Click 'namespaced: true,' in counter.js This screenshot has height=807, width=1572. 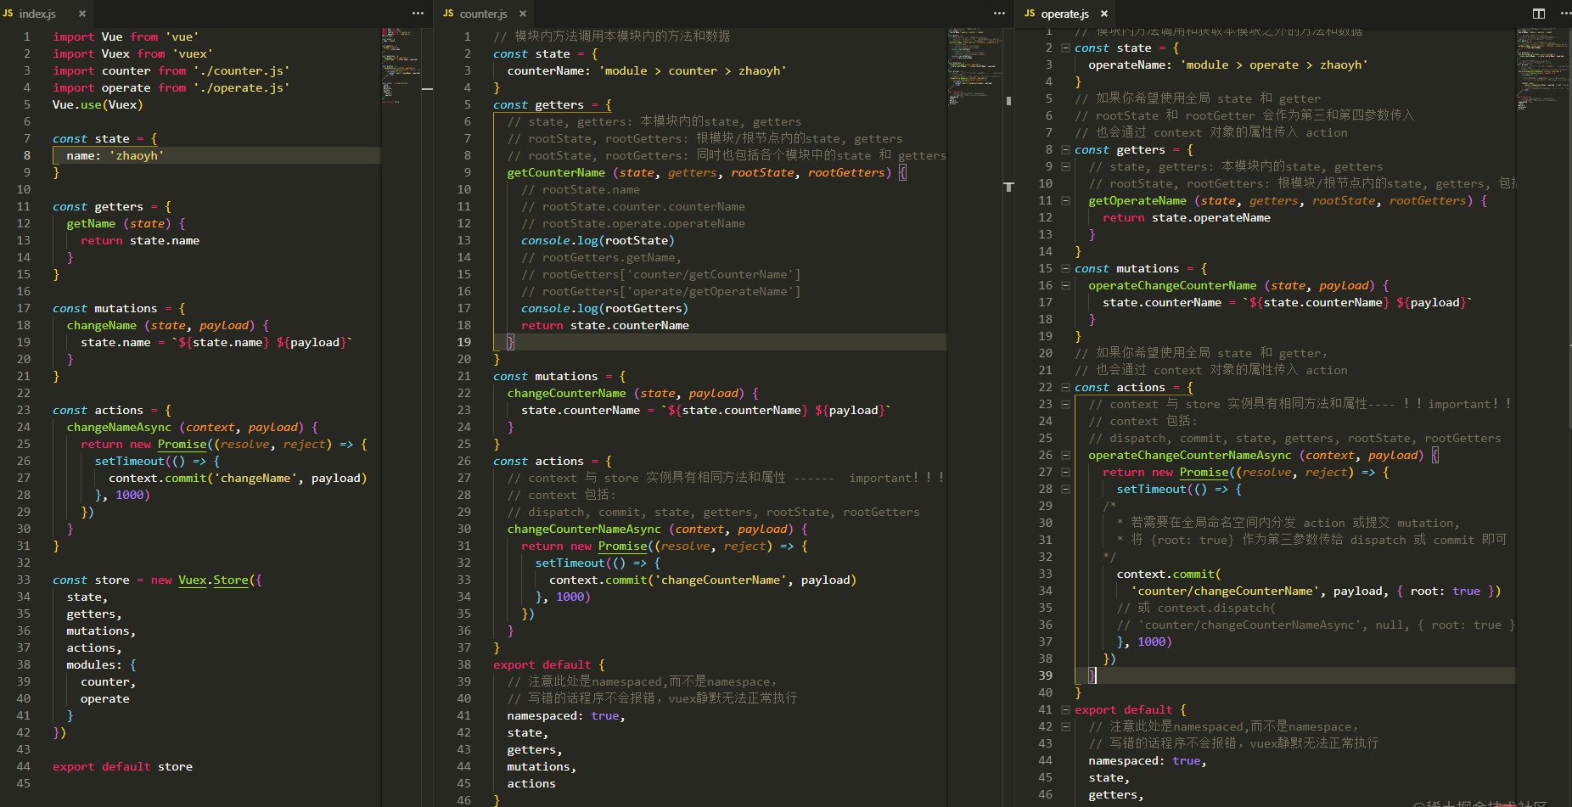click(566, 715)
